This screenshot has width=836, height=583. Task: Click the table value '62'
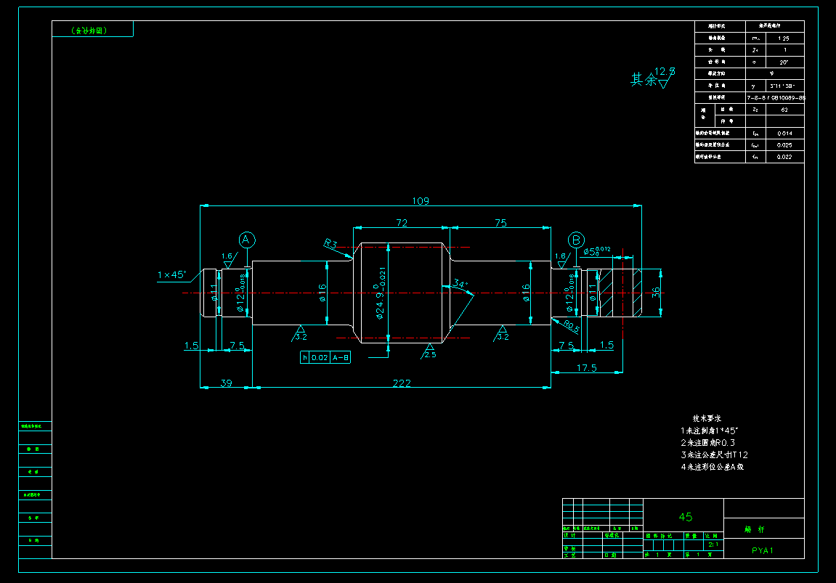tap(784, 110)
